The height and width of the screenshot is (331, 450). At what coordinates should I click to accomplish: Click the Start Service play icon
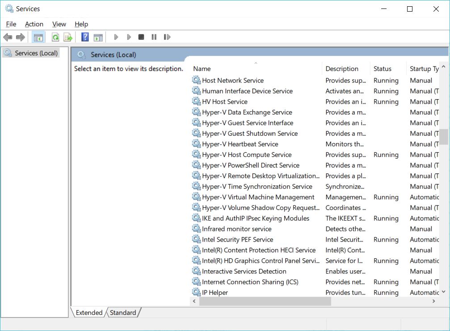click(116, 37)
